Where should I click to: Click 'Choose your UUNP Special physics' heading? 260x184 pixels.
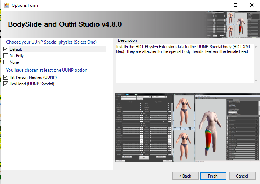tap(52, 42)
